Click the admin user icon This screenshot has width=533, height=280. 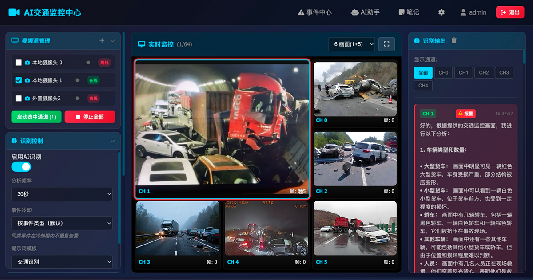click(463, 12)
